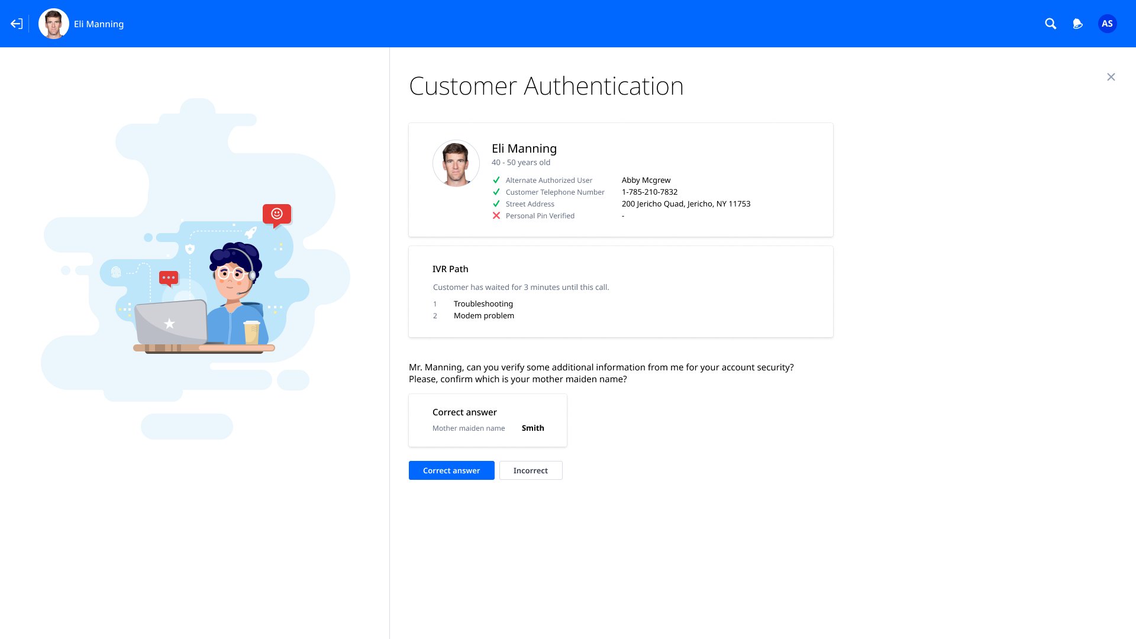
Task: Click the name Abby Mcgrew
Action: 646,180
